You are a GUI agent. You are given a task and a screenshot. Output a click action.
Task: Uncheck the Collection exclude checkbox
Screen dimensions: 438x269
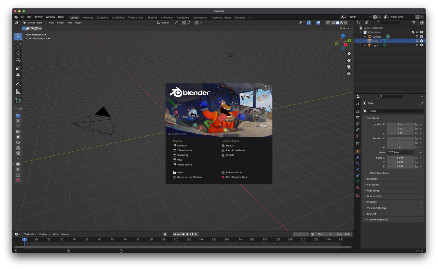413,32
